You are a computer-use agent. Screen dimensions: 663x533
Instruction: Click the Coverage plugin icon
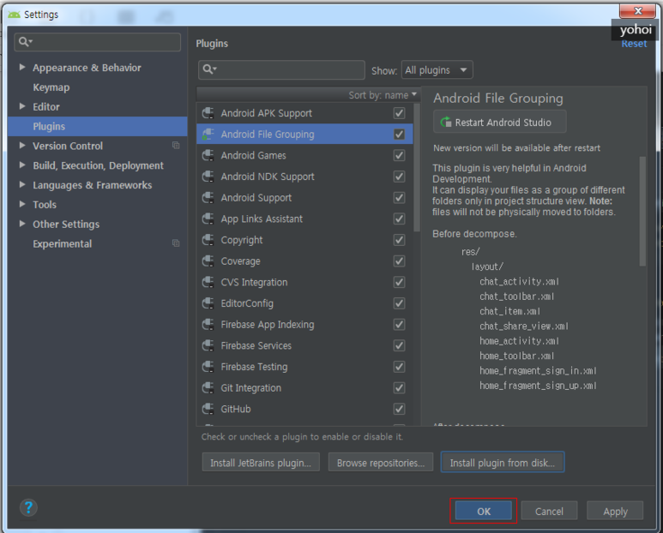coord(208,261)
